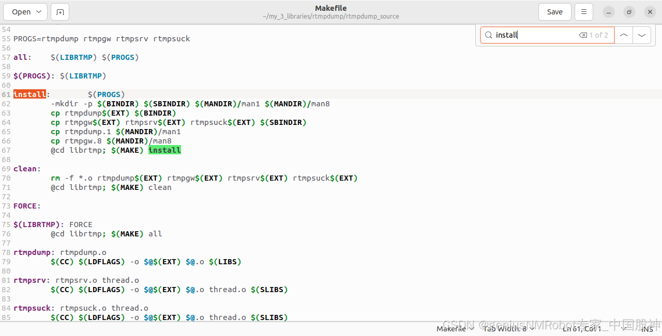The width and height of the screenshot is (662, 336).
Task: Open the hamburger menu
Action: click(x=584, y=12)
